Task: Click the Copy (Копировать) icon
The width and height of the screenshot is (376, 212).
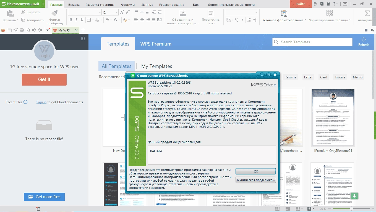Action: click(x=23, y=20)
